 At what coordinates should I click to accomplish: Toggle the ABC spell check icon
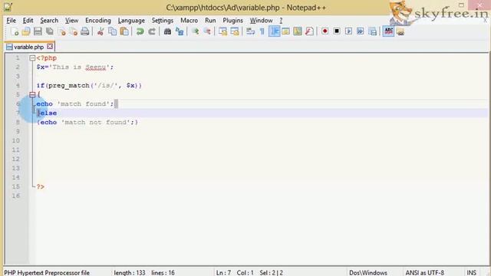388,31
